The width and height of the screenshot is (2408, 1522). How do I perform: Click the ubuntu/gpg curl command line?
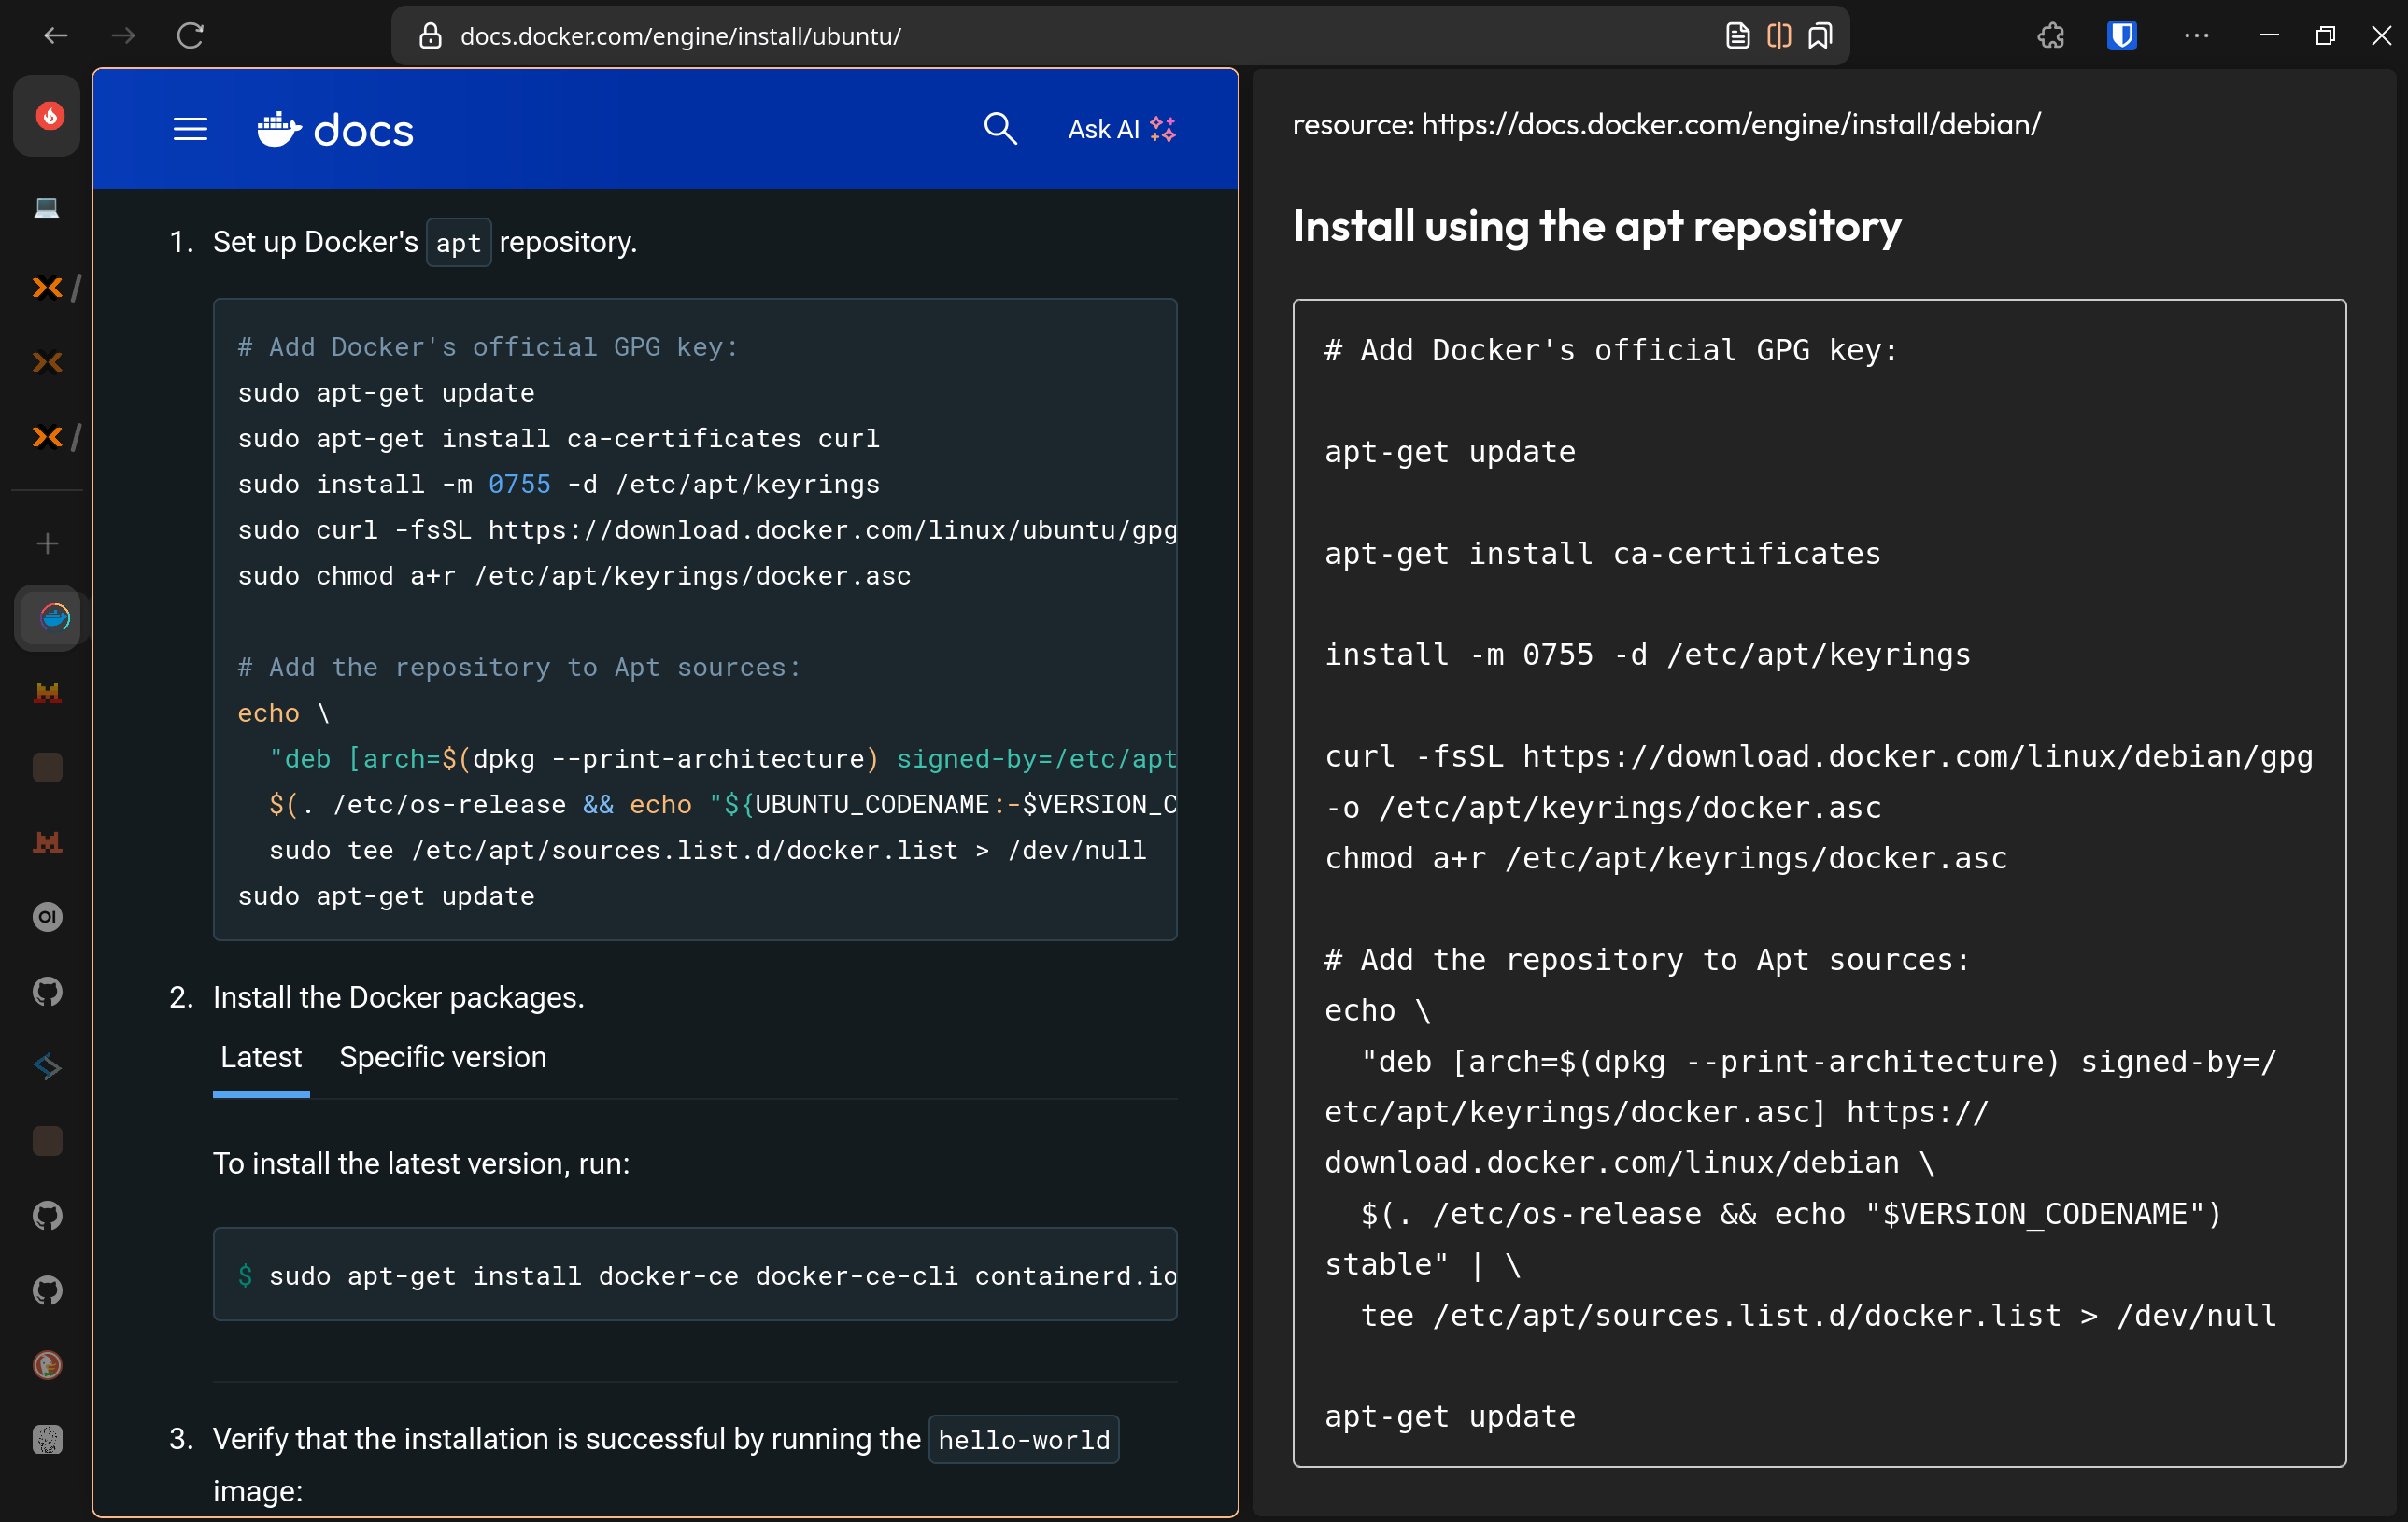[x=707, y=530]
